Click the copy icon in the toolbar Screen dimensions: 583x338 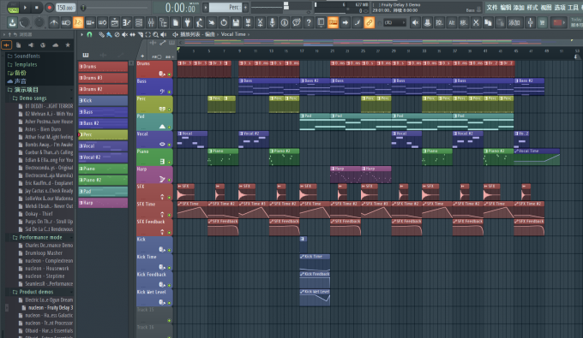coord(488,22)
